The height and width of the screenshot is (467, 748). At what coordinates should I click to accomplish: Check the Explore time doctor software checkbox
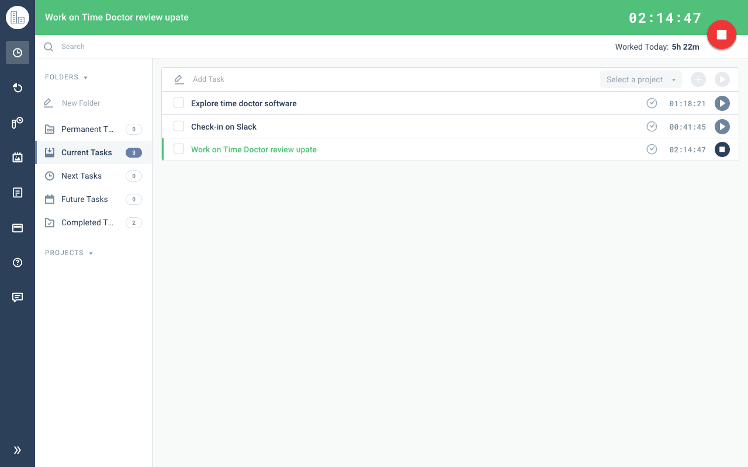point(179,103)
